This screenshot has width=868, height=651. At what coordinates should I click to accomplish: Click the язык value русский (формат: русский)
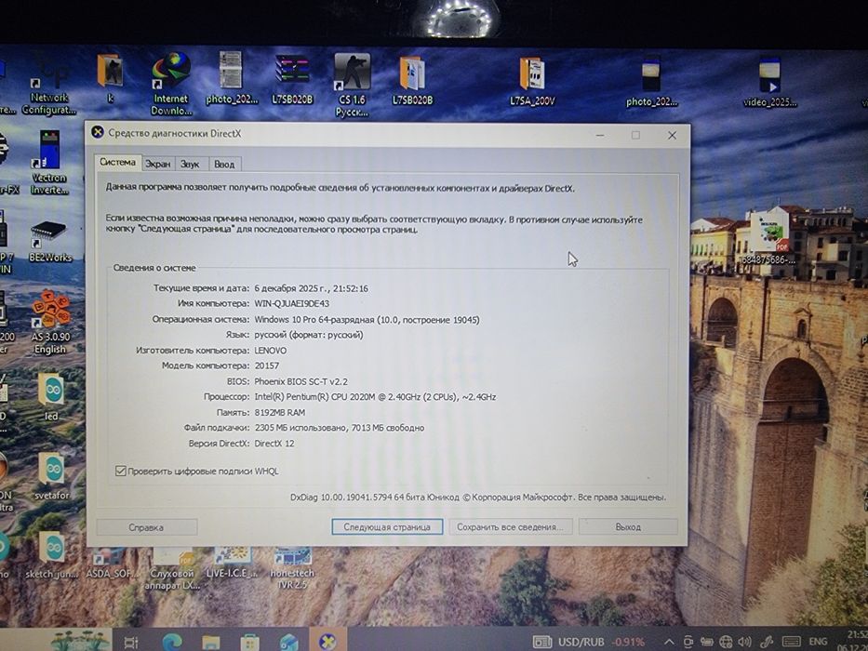click(309, 335)
